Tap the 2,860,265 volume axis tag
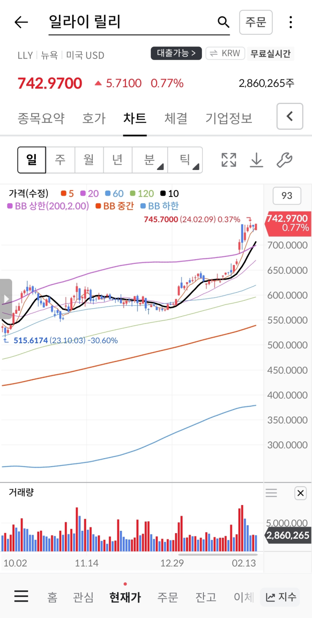 (x=288, y=536)
